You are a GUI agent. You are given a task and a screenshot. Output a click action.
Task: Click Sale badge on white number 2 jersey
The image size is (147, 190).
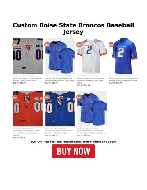[x=79, y=45]
